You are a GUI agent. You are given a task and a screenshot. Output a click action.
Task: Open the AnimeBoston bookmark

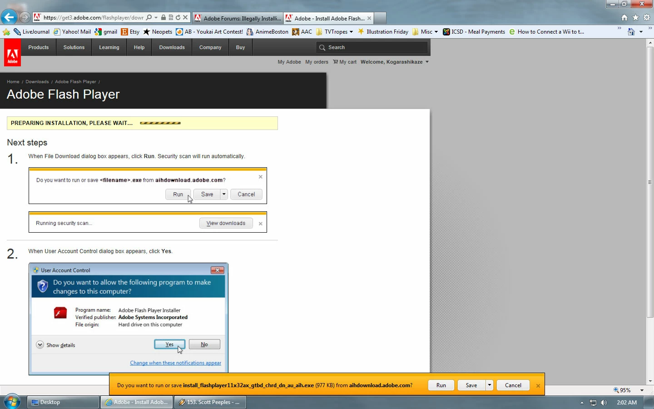point(267,32)
